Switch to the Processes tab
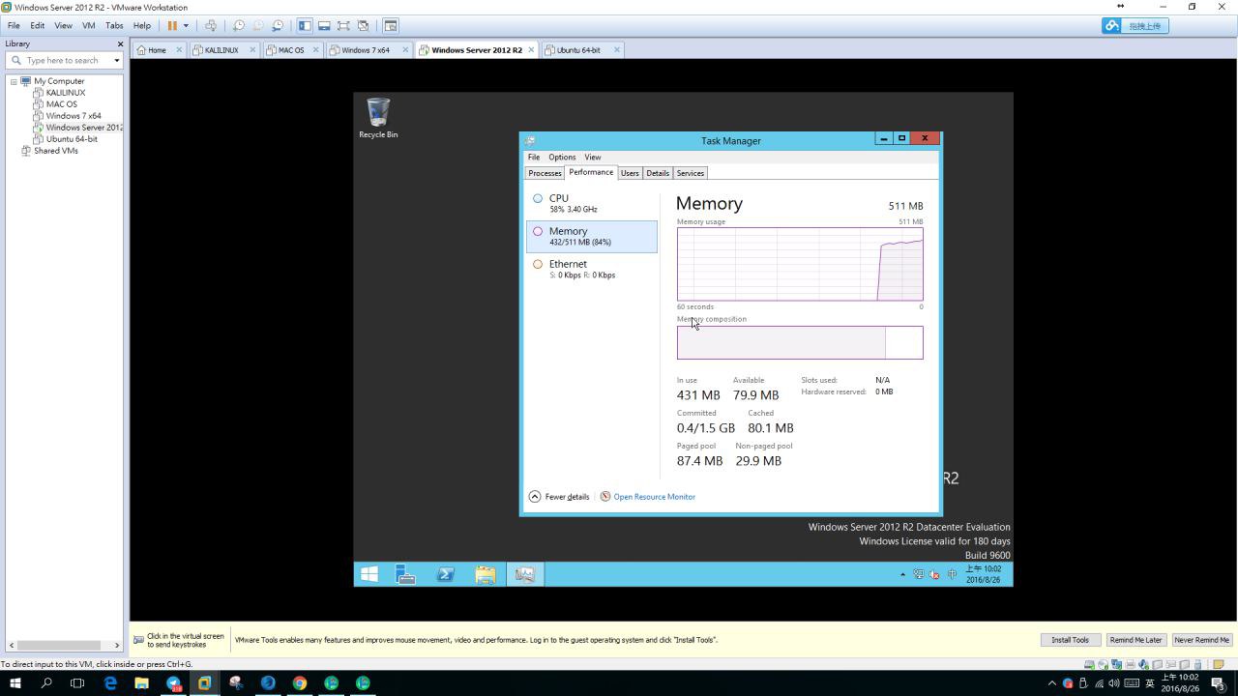This screenshot has width=1238, height=696. [545, 173]
